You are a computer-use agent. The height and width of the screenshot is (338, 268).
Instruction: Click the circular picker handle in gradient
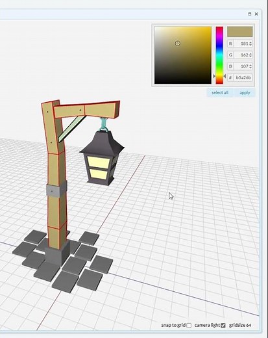coord(177,44)
